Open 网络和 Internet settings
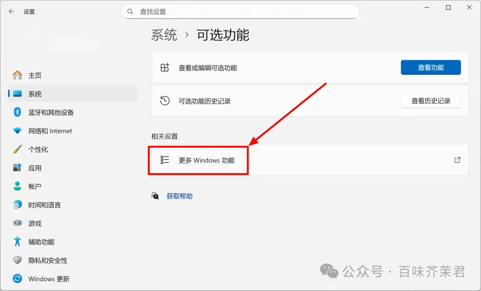The height and width of the screenshot is (291, 481). [73, 131]
